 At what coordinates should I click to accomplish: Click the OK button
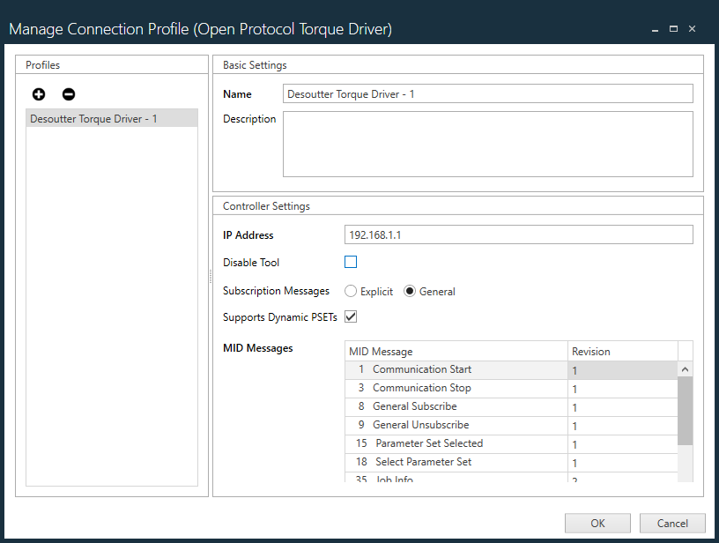[597, 523]
